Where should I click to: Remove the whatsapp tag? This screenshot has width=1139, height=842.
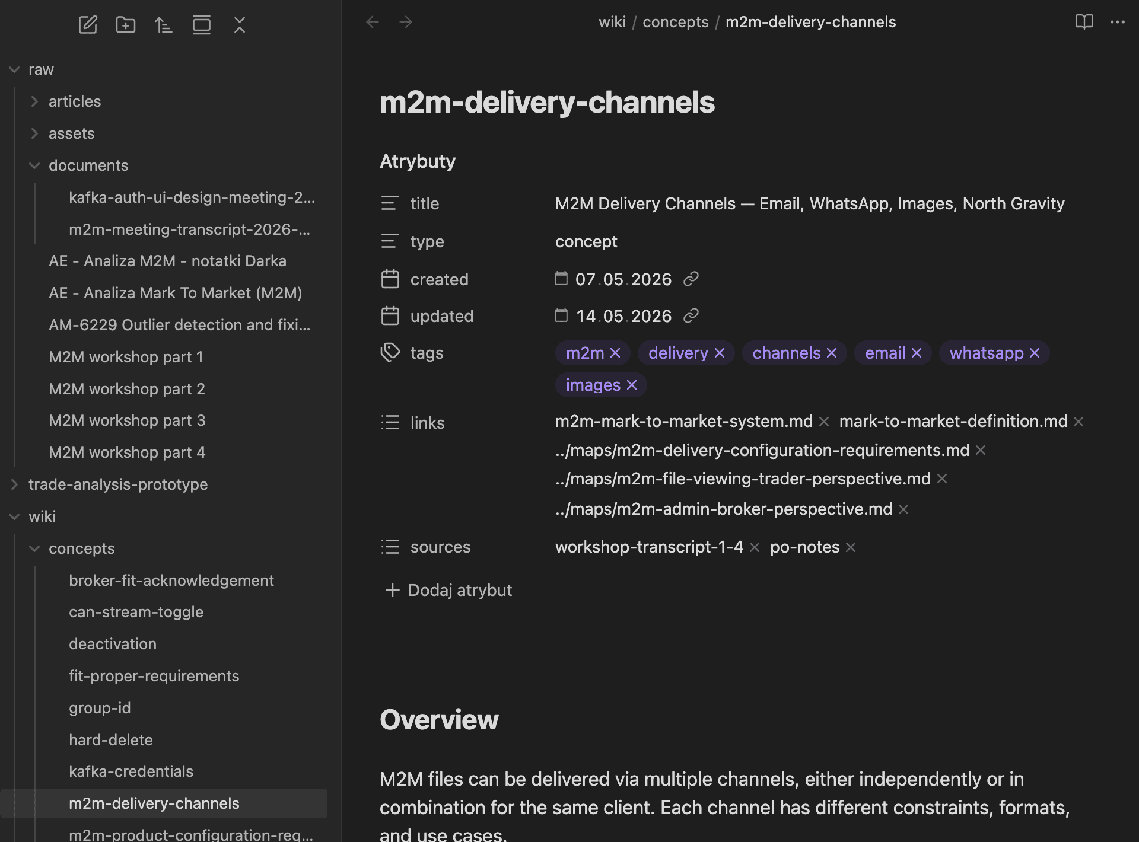[x=1035, y=353]
